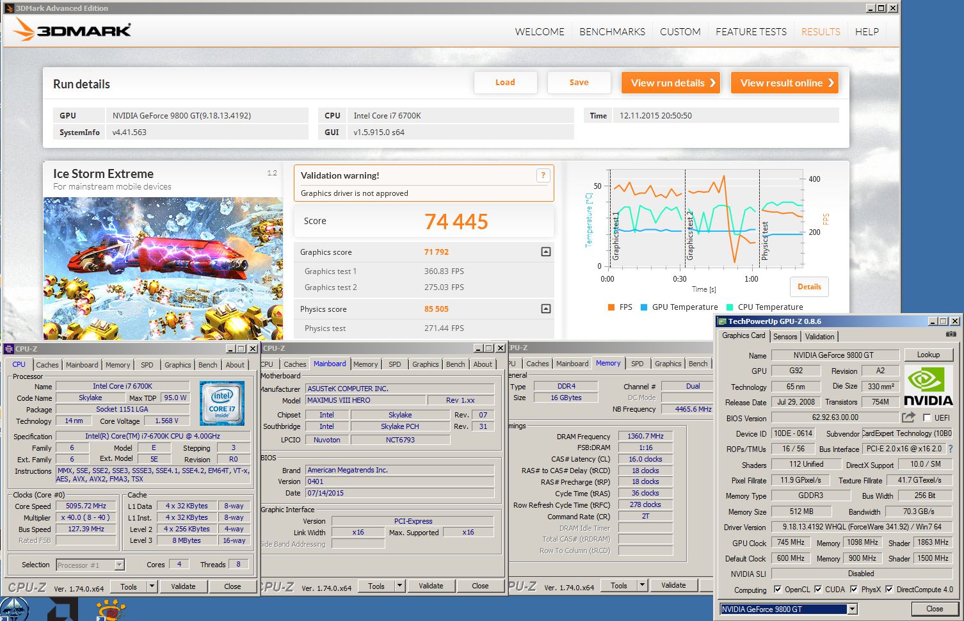
Task: Click the Bus Interface question mark icon
Action: (951, 449)
